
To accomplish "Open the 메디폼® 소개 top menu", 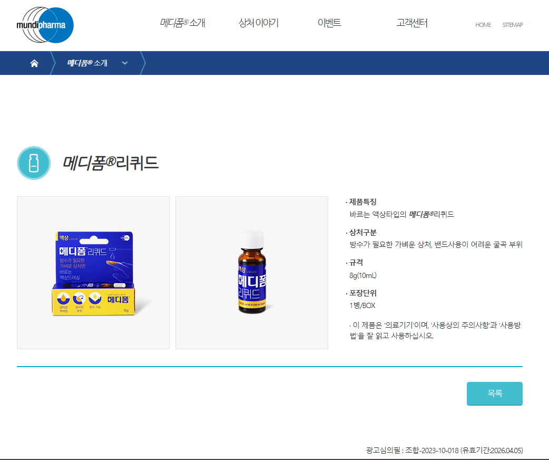I will [x=182, y=23].
